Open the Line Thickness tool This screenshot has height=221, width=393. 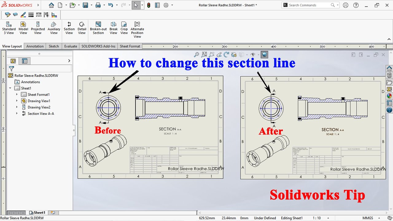31,15
